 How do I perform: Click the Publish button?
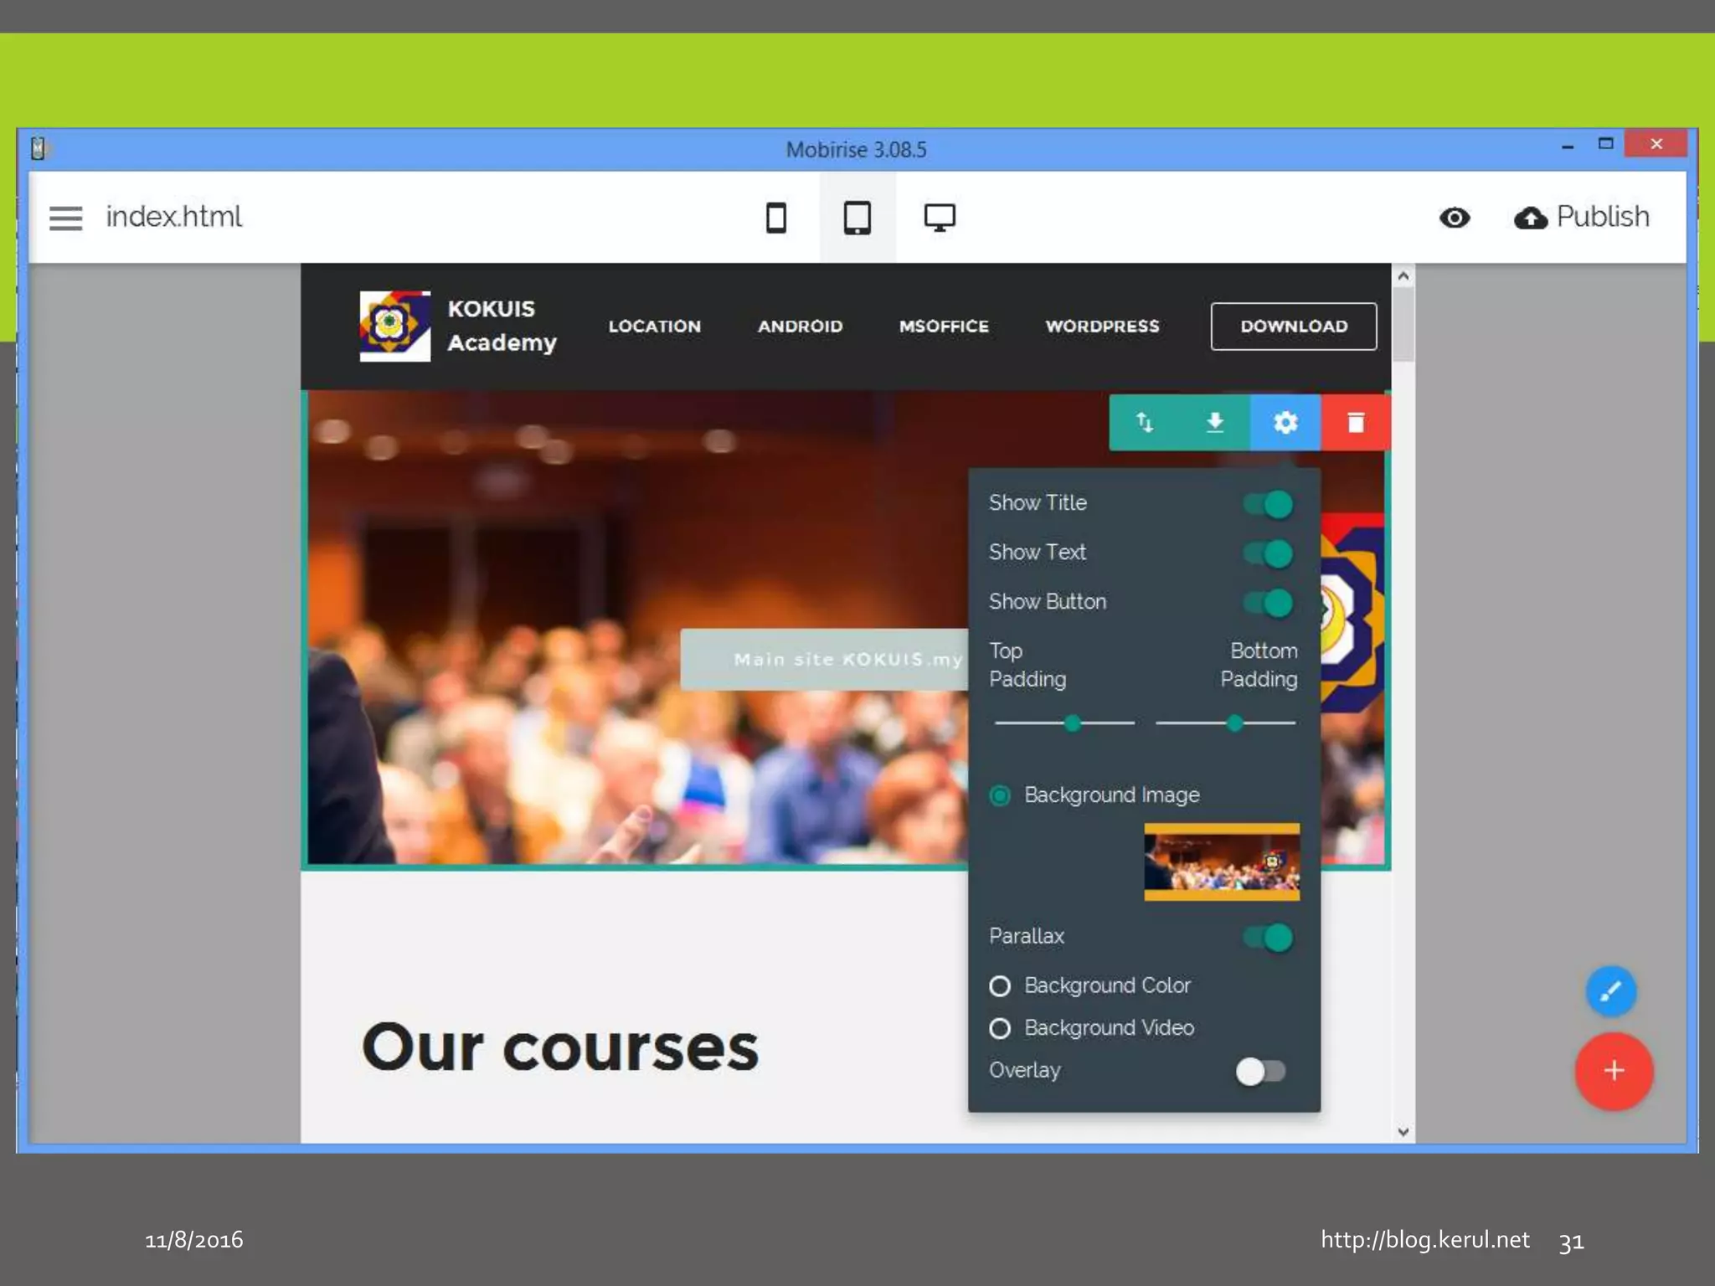(1582, 218)
